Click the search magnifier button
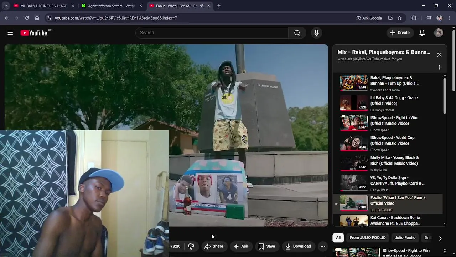The height and width of the screenshot is (257, 456). (297, 33)
